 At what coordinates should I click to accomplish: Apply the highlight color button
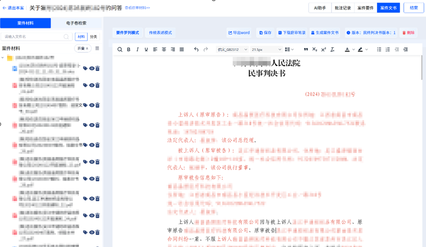(360, 49)
